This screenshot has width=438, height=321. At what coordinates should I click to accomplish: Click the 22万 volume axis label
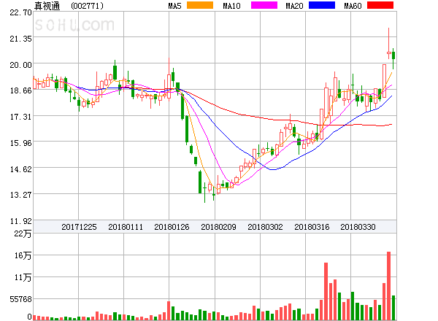23,233
